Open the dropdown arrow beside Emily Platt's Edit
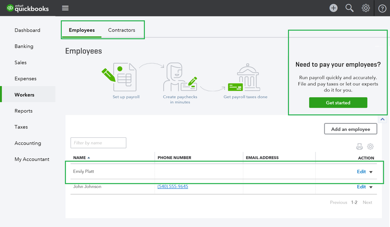 371,172
